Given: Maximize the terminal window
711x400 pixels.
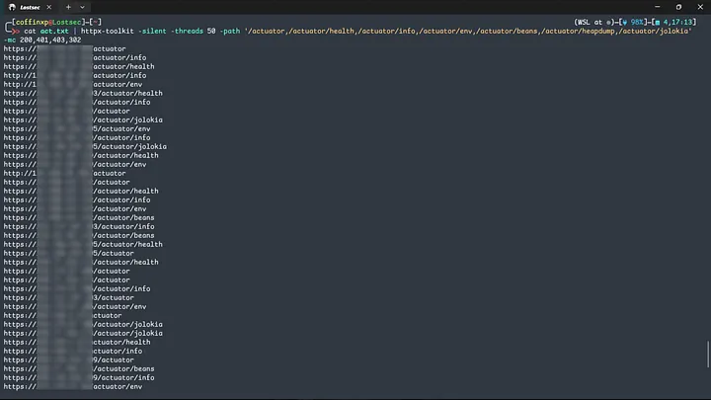Looking at the screenshot, I should 678,7.
